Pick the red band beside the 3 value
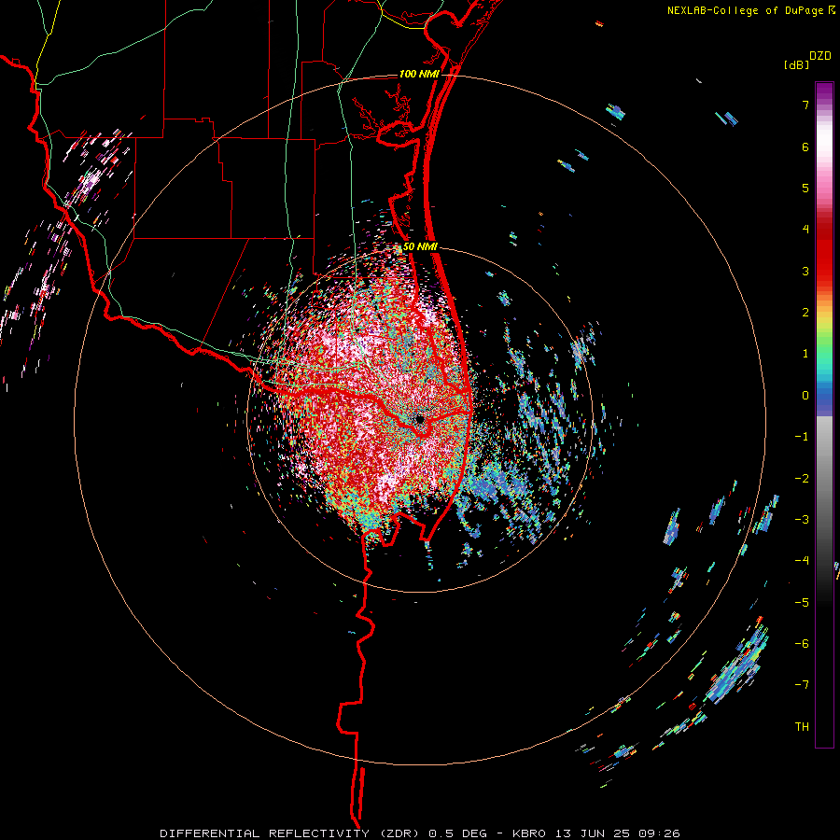The image size is (840, 840). (x=824, y=271)
